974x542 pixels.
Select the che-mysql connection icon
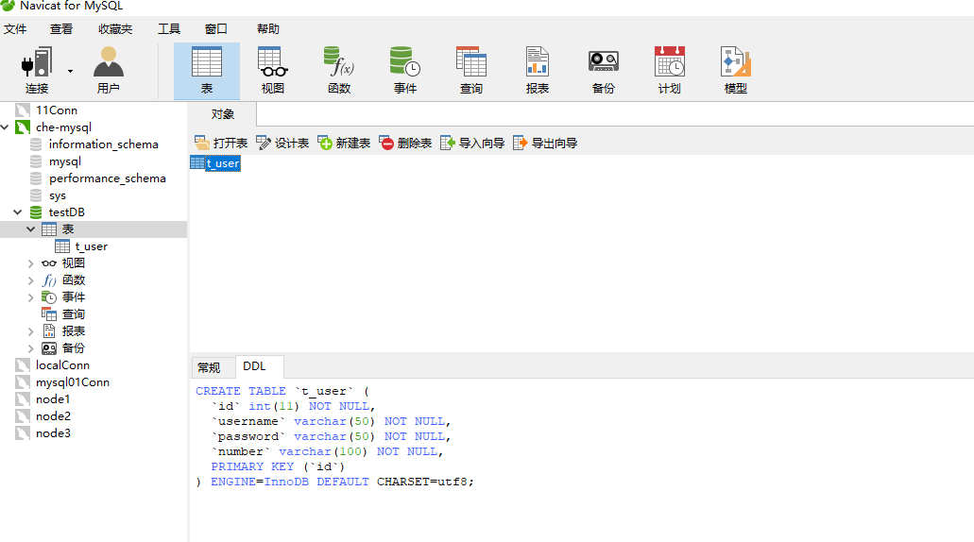(23, 127)
